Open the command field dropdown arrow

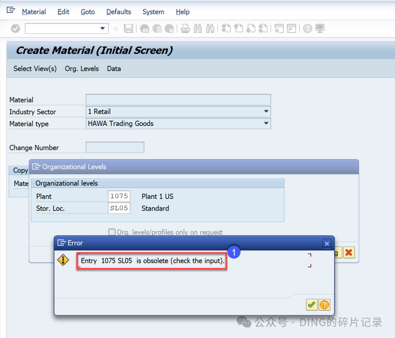pos(102,28)
